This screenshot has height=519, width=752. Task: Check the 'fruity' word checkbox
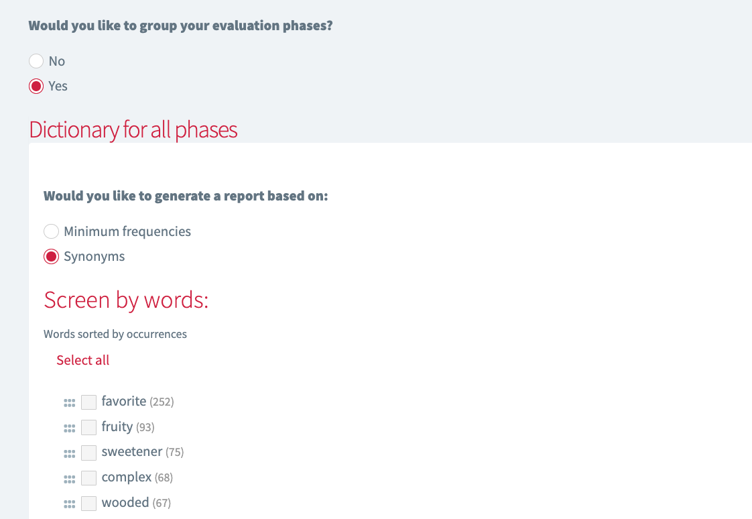coord(88,427)
